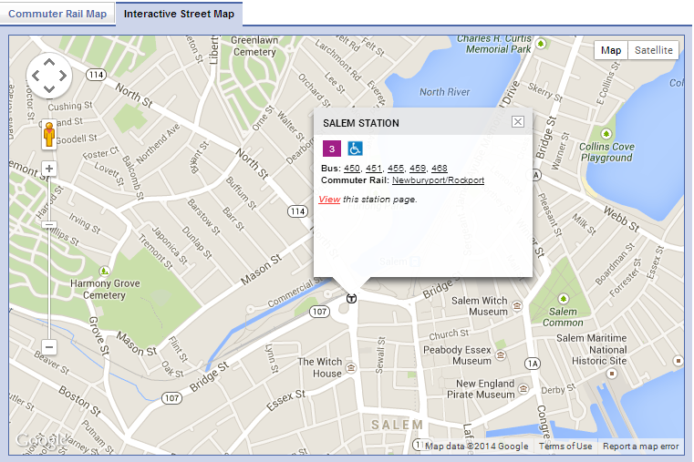Click the SALEM STATION heading text
Screen dimensions: 694x462
coord(361,123)
